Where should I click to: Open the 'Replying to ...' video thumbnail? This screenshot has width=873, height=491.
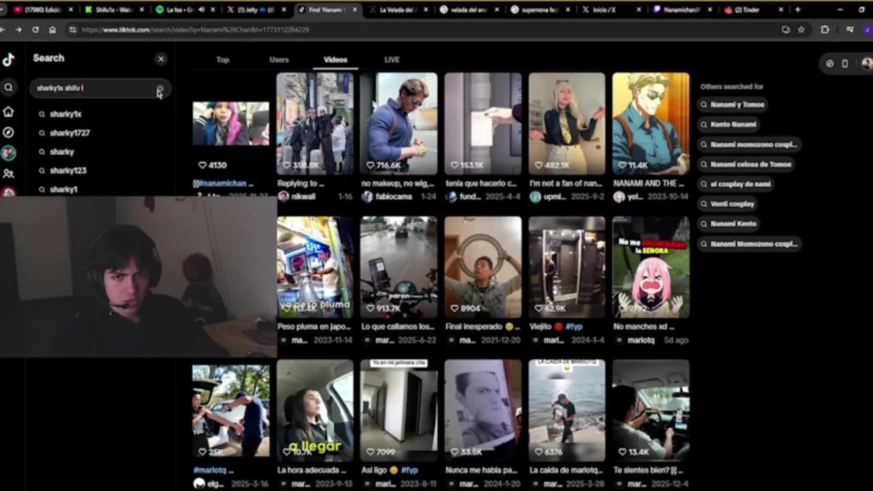315,123
